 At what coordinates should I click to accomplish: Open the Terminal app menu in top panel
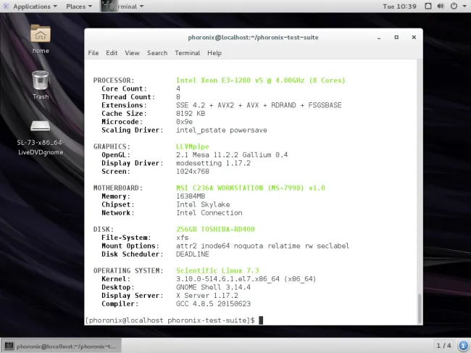pos(122,7)
